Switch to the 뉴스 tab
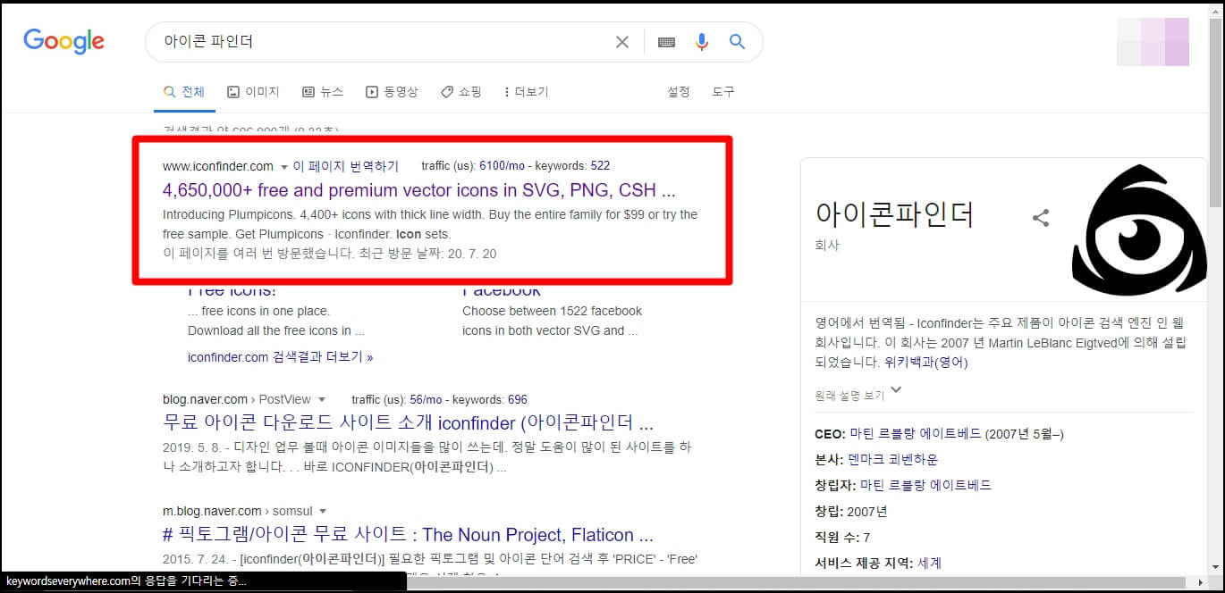 323,92
